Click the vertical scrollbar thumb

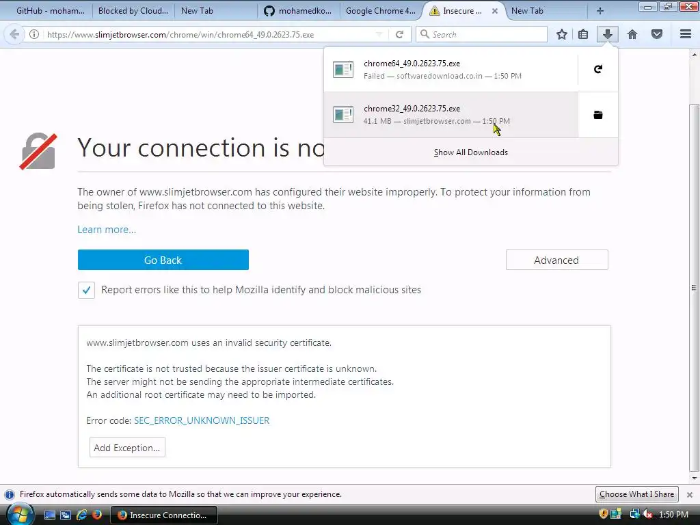coord(694,288)
